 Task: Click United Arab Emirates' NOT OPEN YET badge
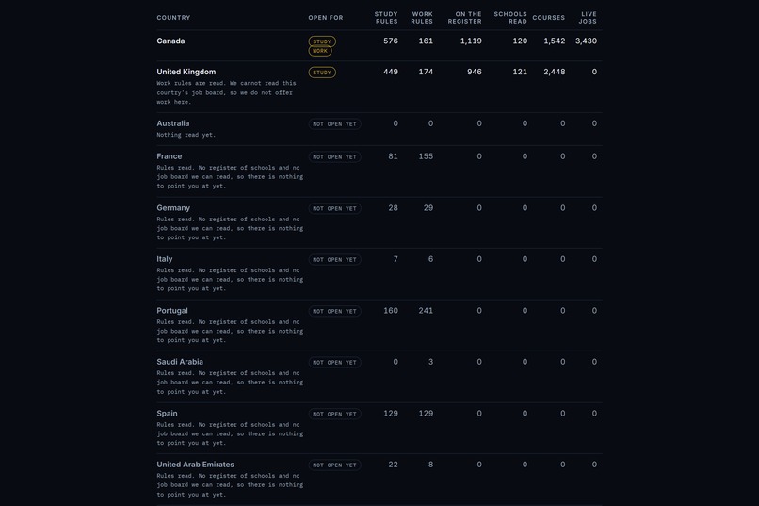(334, 465)
